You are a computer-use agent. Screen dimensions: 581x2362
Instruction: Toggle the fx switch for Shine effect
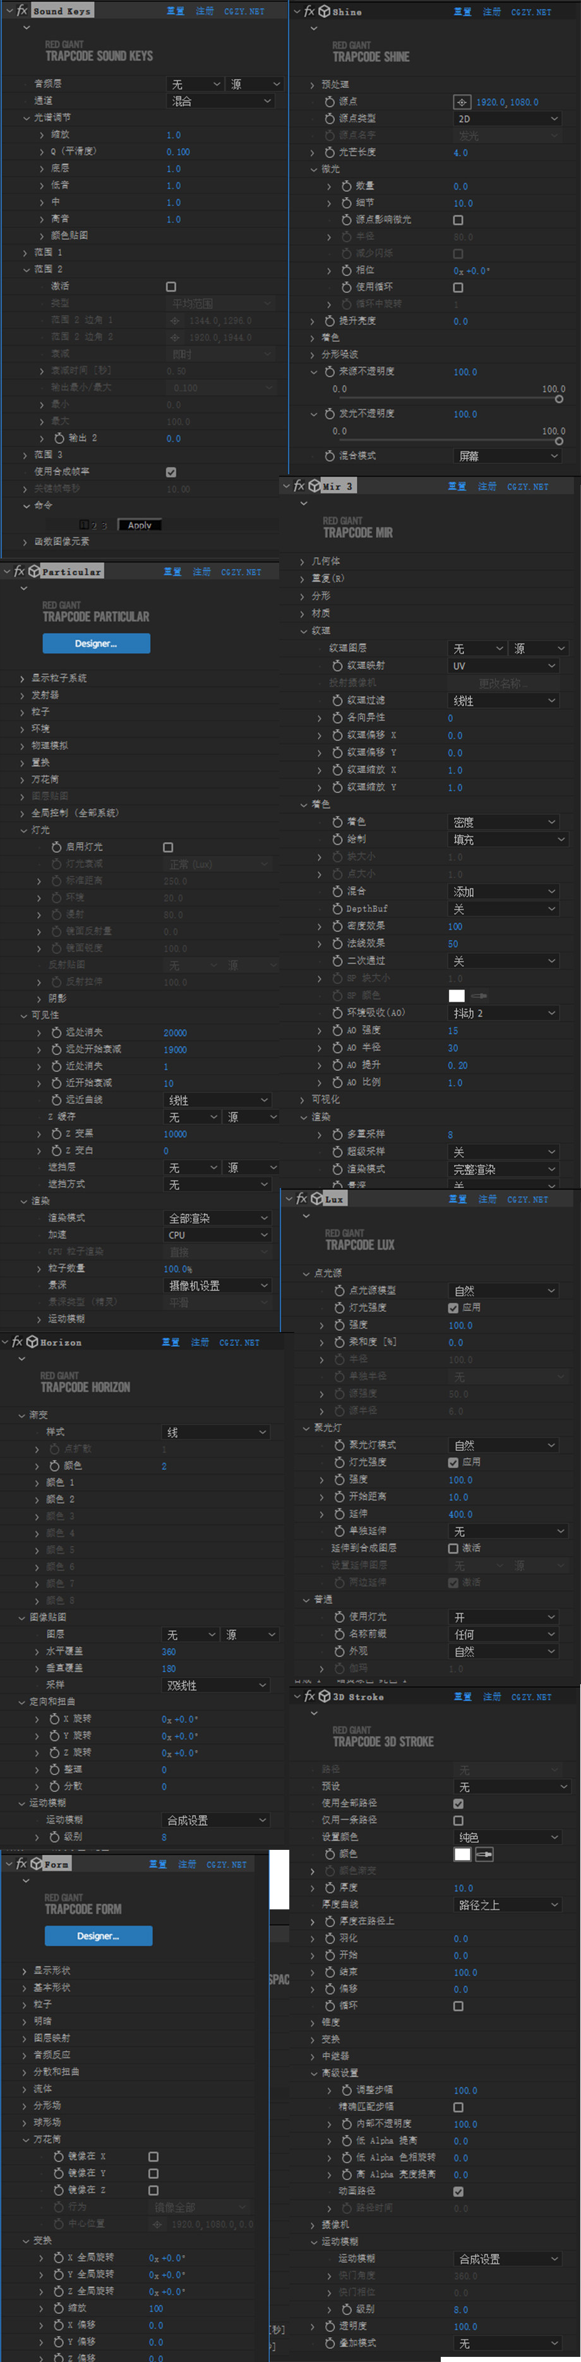pyautogui.click(x=309, y=11)
